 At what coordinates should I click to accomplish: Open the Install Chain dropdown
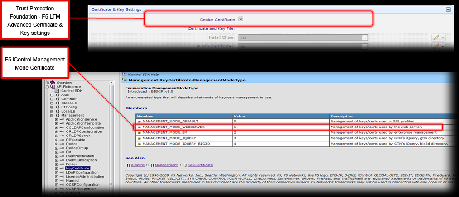364,38
